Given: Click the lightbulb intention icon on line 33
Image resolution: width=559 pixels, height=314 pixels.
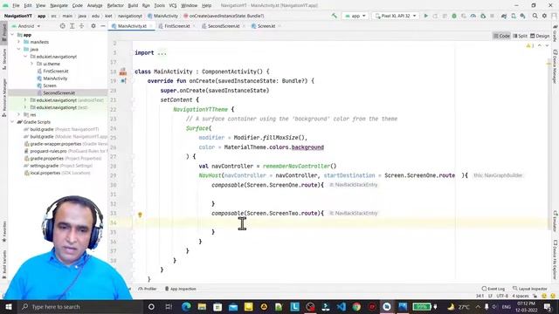Looking at the screenshot, I should [x=140, y=215].
